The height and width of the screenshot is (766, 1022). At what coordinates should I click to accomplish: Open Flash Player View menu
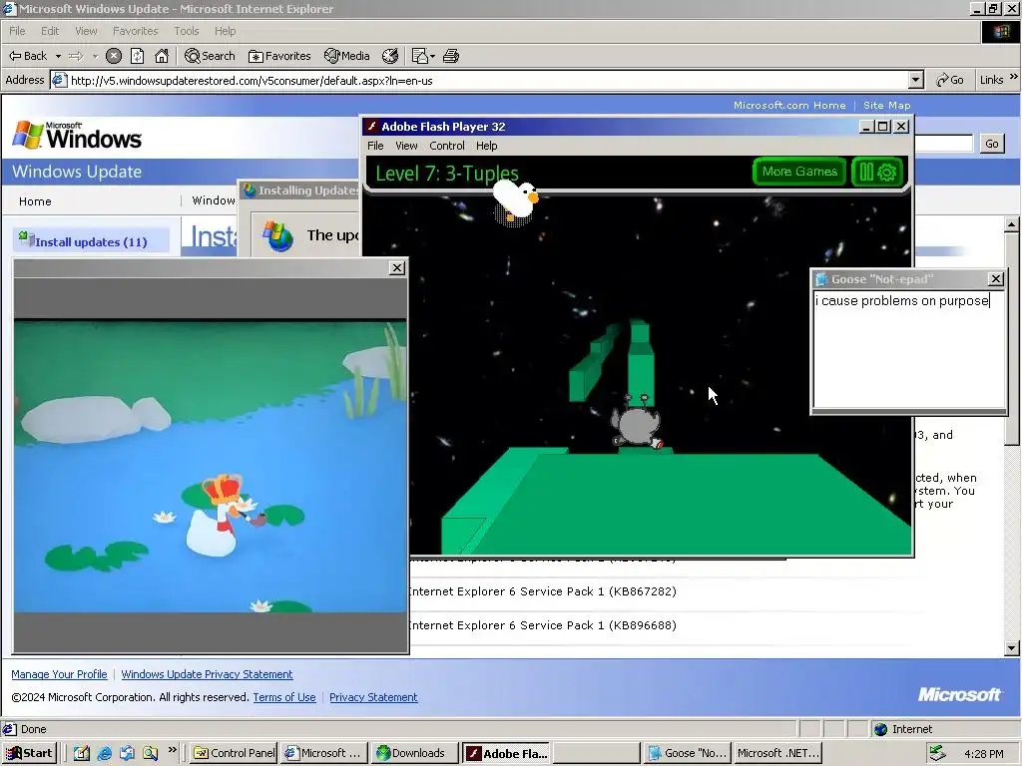tap(406, 146)
